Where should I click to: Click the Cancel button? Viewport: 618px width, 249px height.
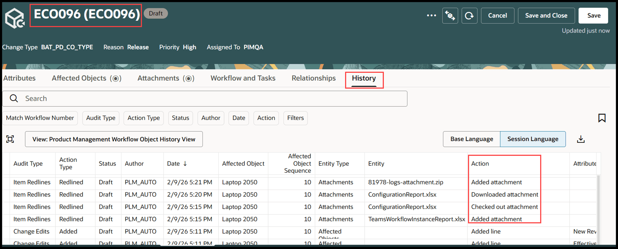497,16
